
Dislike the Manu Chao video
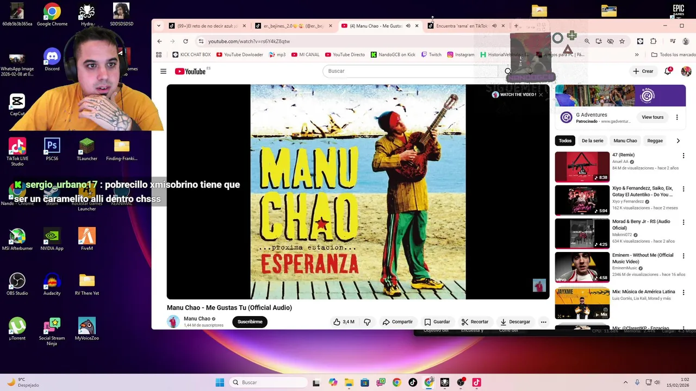pyautogui.click(x=367, y=322)
